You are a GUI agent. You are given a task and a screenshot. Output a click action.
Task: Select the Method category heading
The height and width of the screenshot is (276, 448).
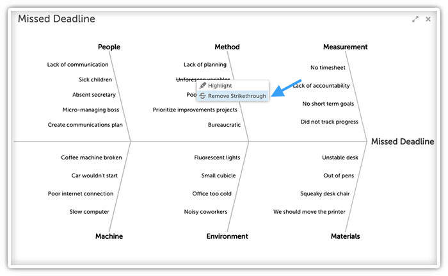pos(227,47)
